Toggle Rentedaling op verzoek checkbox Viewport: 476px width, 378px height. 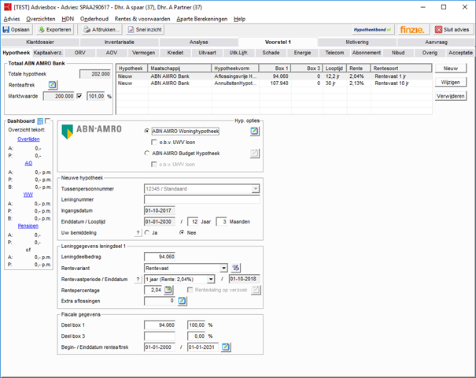190,290
